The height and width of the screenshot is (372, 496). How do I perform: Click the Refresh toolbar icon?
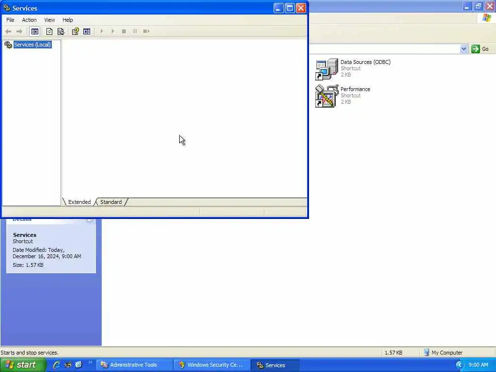point(49,31)
